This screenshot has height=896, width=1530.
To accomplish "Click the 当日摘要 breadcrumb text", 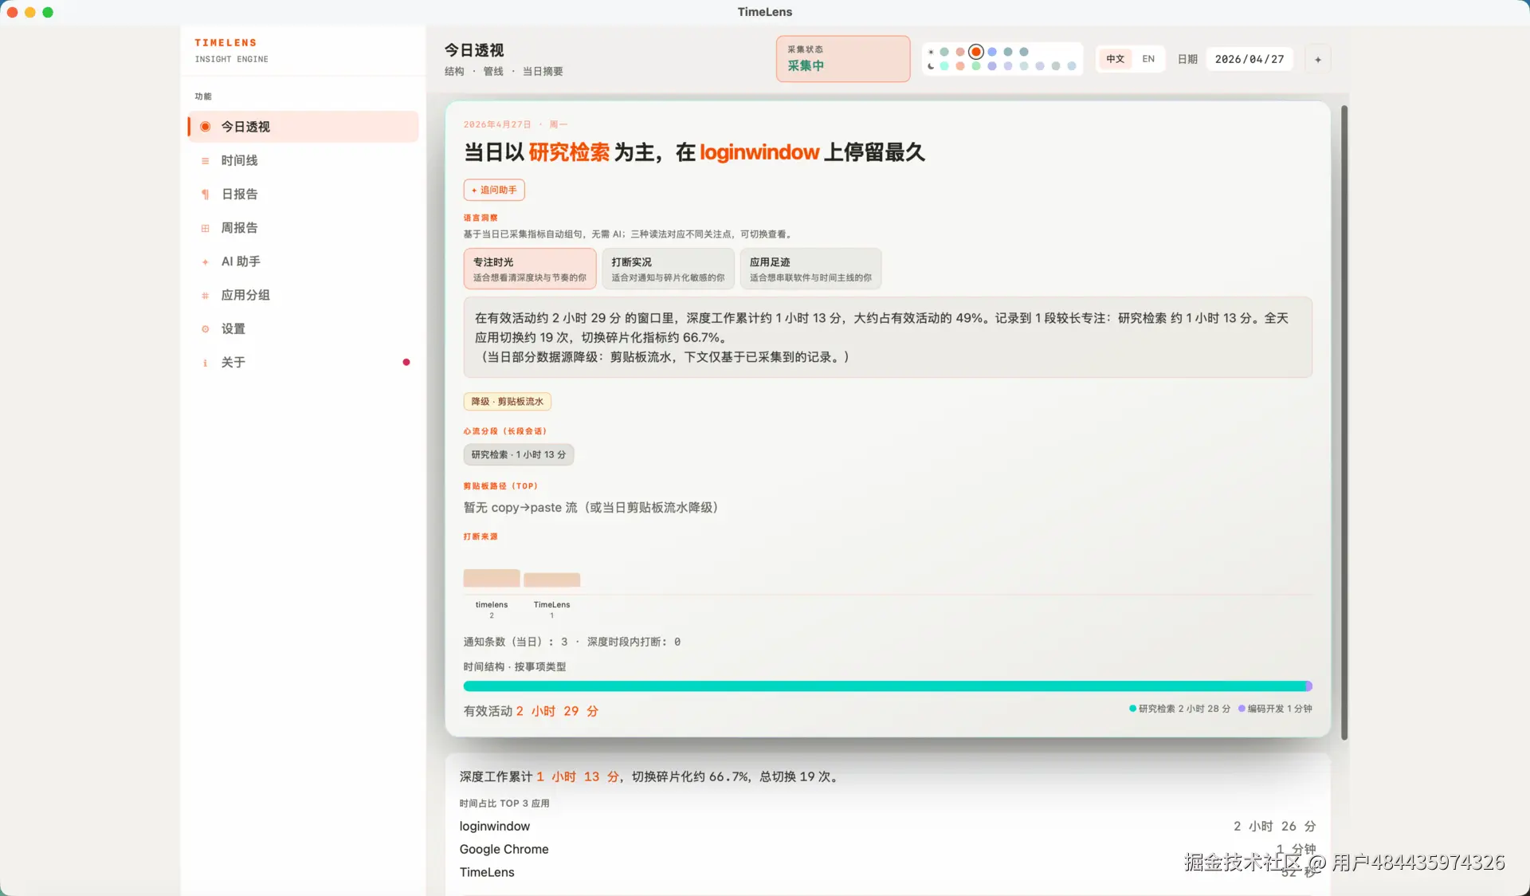I will coord(543,72).
